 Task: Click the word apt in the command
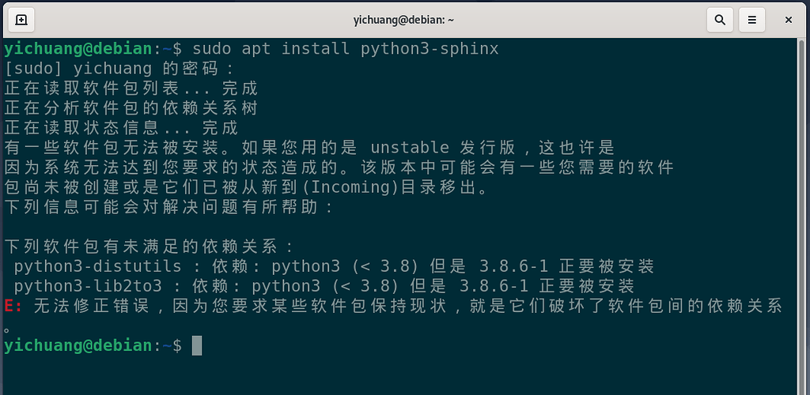coord(256,49)
